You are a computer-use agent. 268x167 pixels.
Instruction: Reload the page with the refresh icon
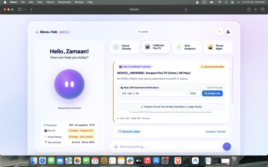click(186, 10)
